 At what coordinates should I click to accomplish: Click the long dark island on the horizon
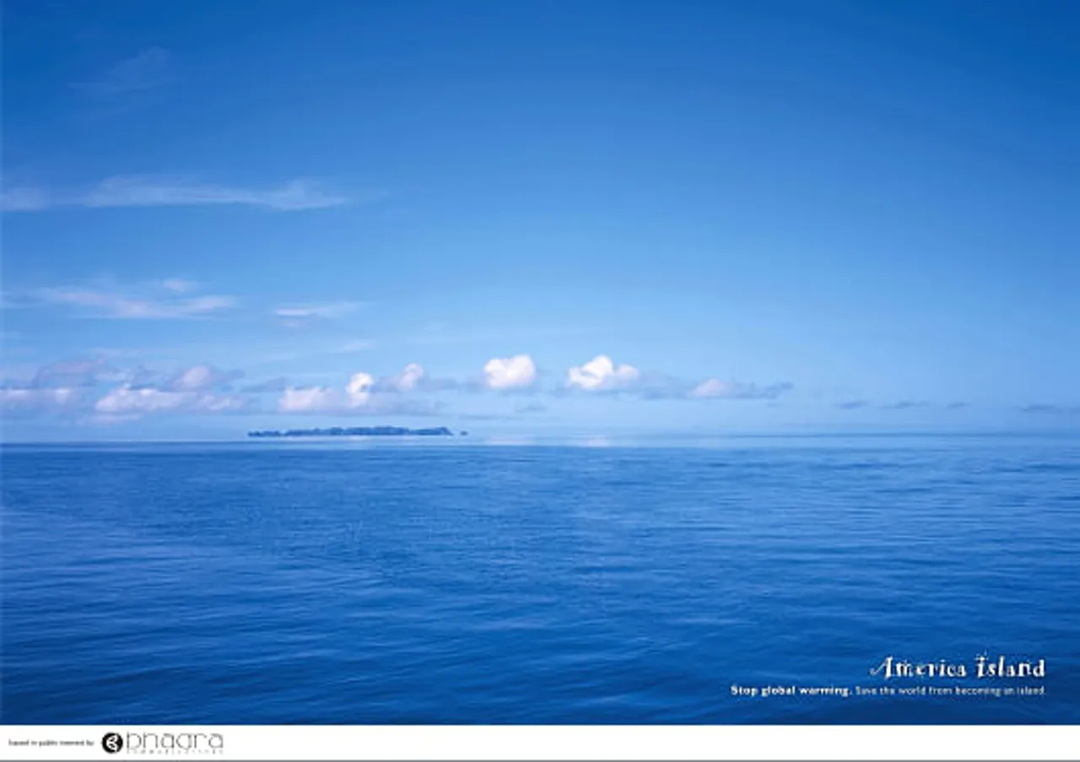click(350, 431)
